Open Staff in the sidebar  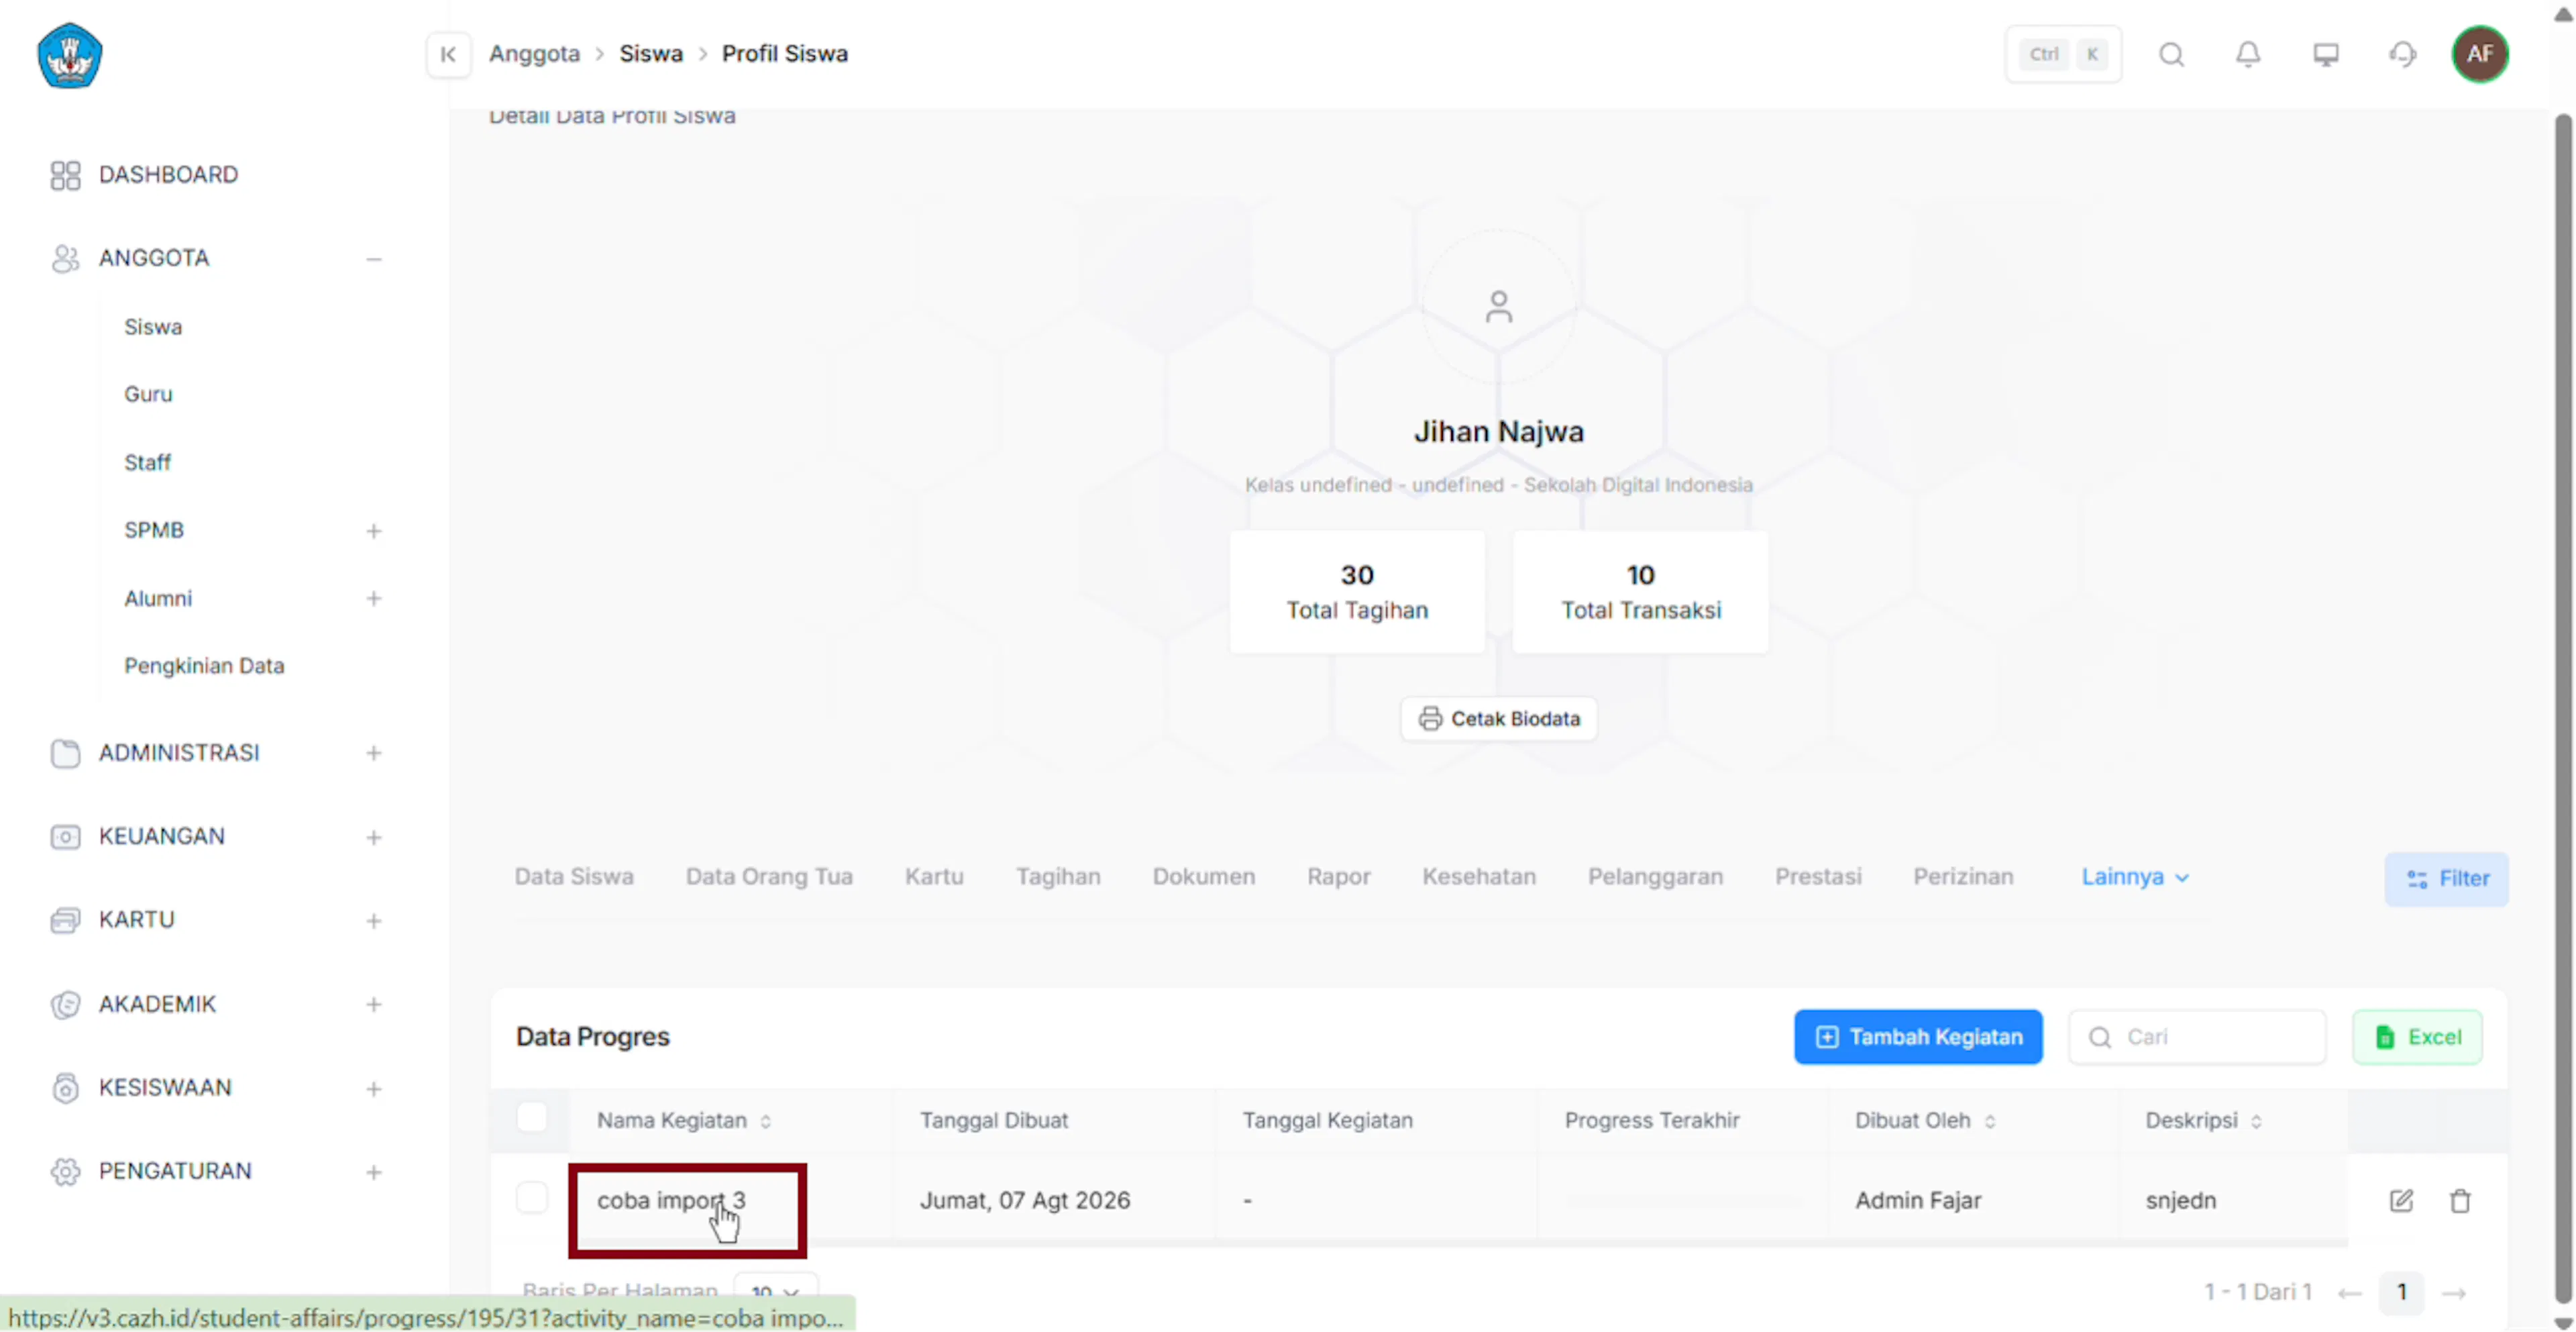tap(147, 462)
